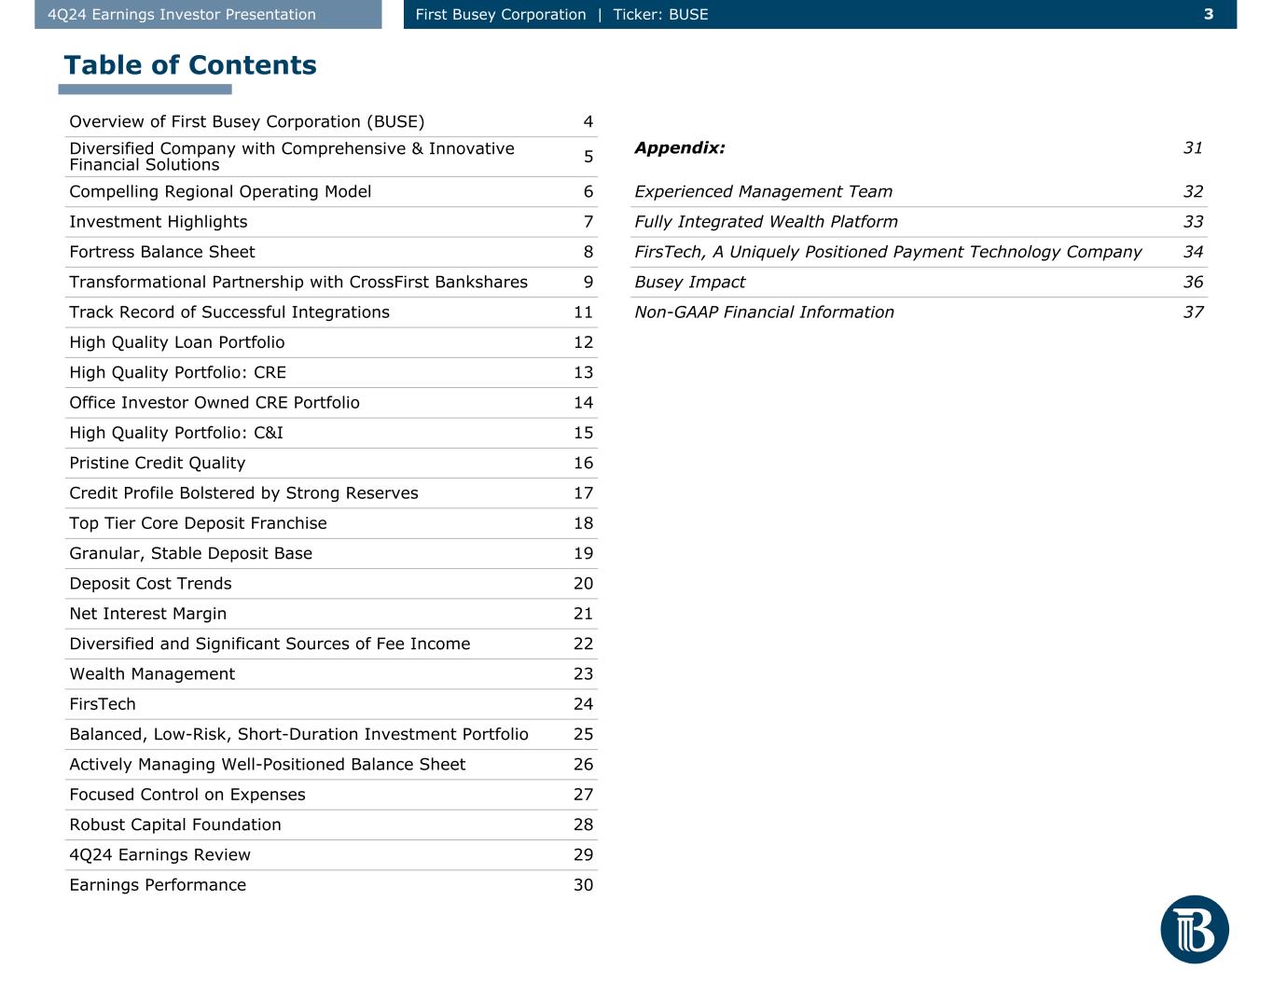Screen dimensions: 1273x984
Task: Open Pristine Credit Quality entry
Action: click(x=331, y=463)
